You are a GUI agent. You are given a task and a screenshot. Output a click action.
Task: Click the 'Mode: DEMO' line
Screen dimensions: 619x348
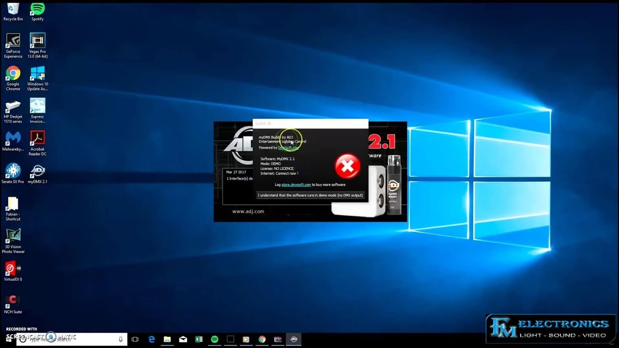click(x=270, y=164)
